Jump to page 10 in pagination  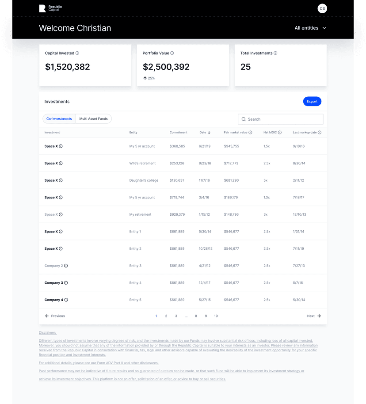tap(216, 316)
